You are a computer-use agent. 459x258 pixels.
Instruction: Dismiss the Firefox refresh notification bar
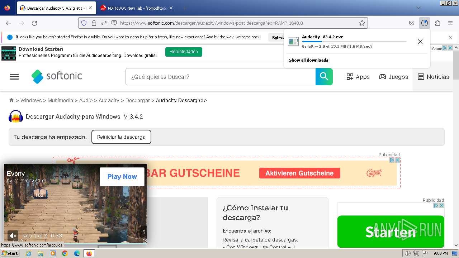coord(450,37)
